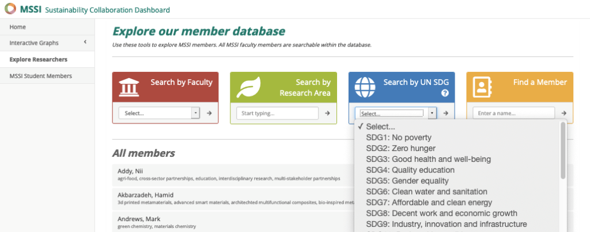This screenshot has width=590, height=232.
Task: Submit faculty search with arrow icon
Action: pyautogui.click(x=209, y=113)
